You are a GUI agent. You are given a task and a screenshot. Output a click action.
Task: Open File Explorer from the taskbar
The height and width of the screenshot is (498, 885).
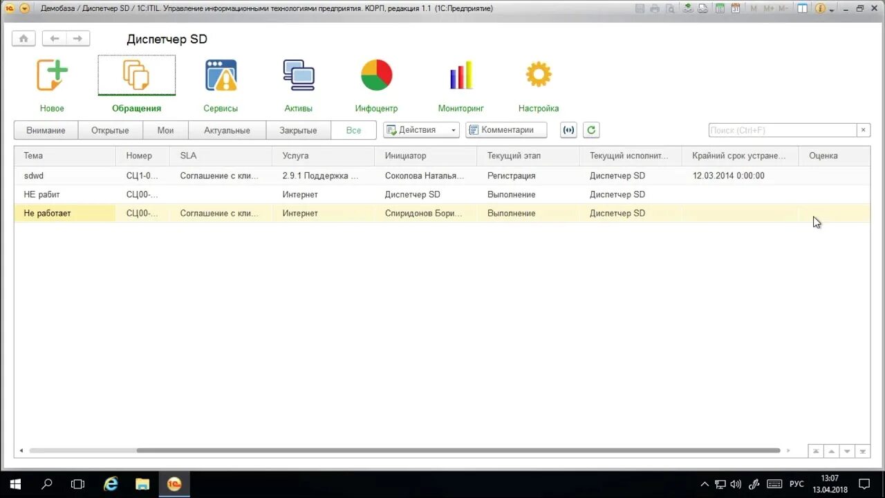(x=142, y=484)
